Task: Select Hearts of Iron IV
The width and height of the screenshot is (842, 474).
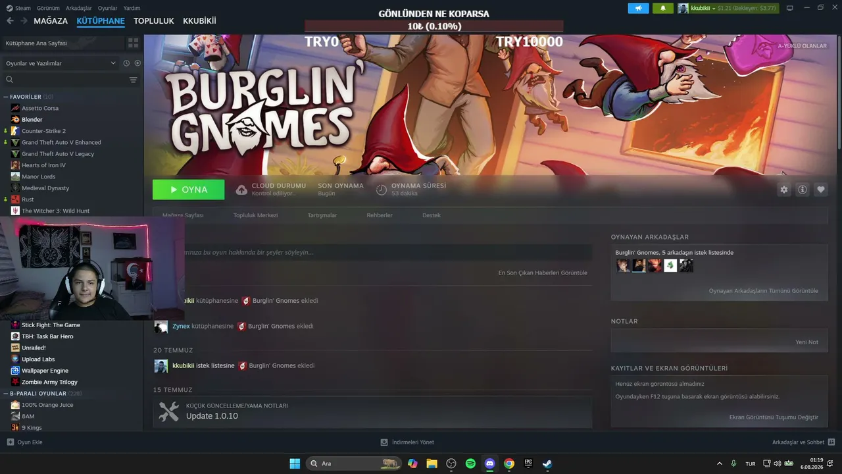Action: (43, 165)
